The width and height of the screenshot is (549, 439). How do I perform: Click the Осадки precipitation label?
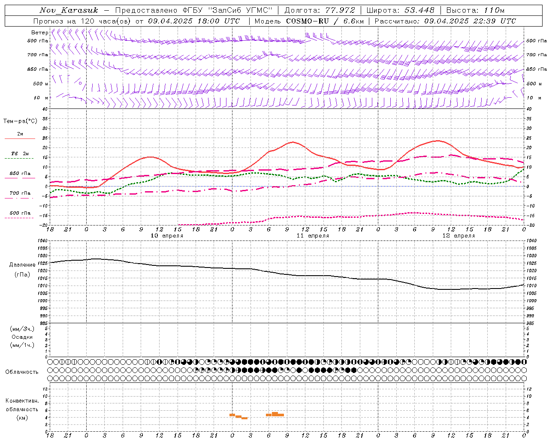pos(22,337)
